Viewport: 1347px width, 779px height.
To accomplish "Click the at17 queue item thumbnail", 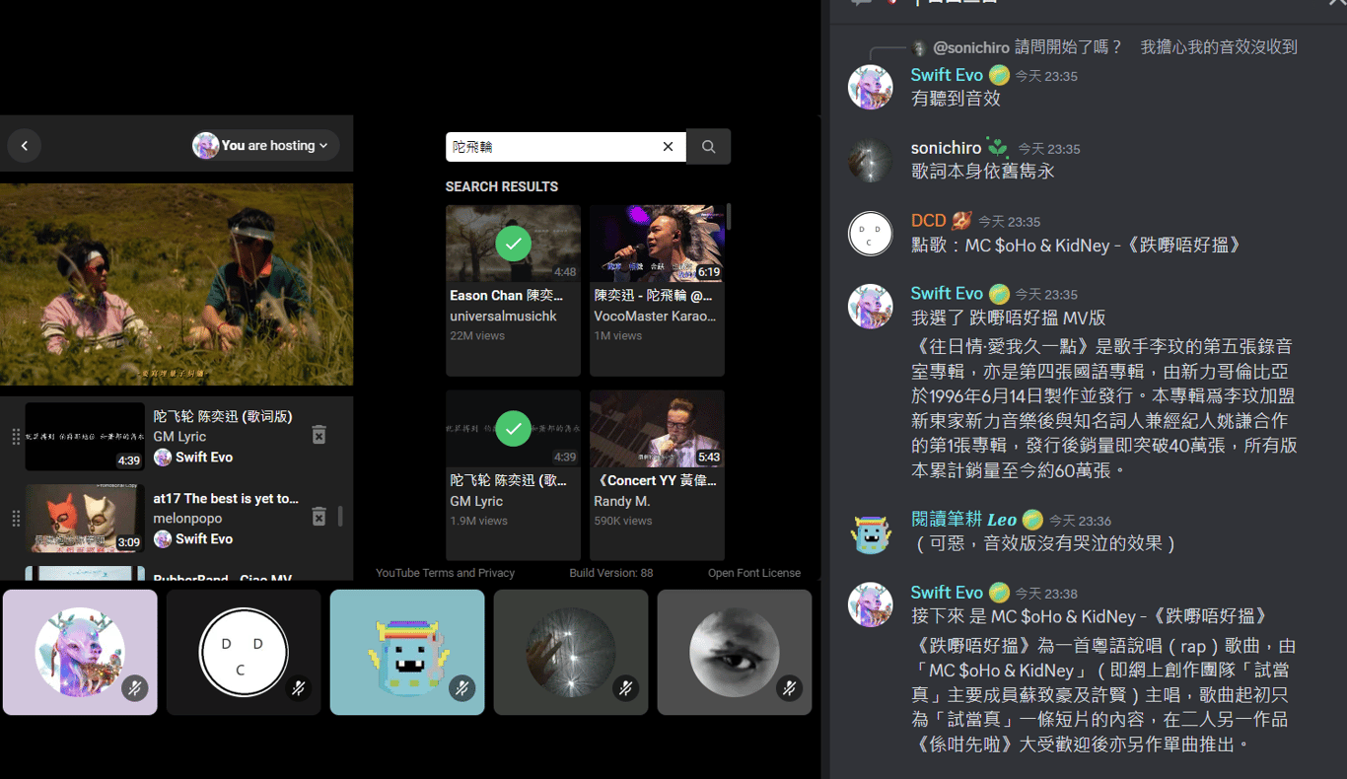I will click(x=85, y=518).
